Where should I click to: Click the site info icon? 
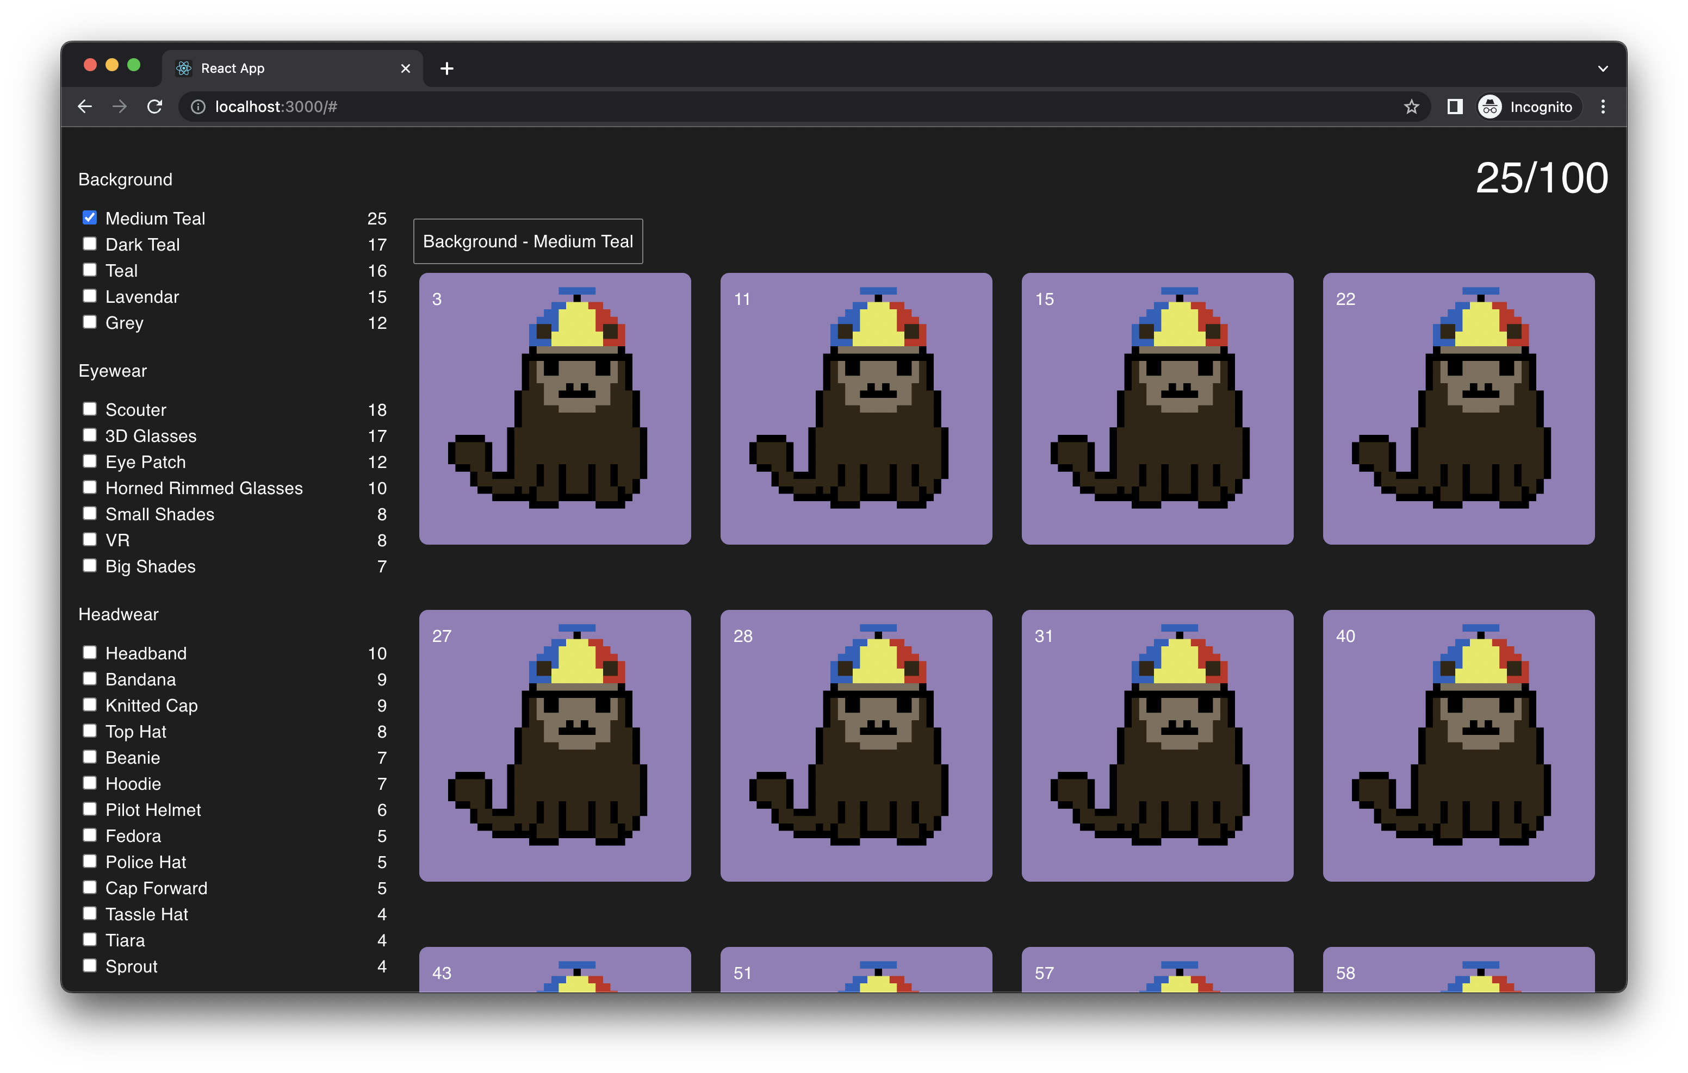pos(198,107)
